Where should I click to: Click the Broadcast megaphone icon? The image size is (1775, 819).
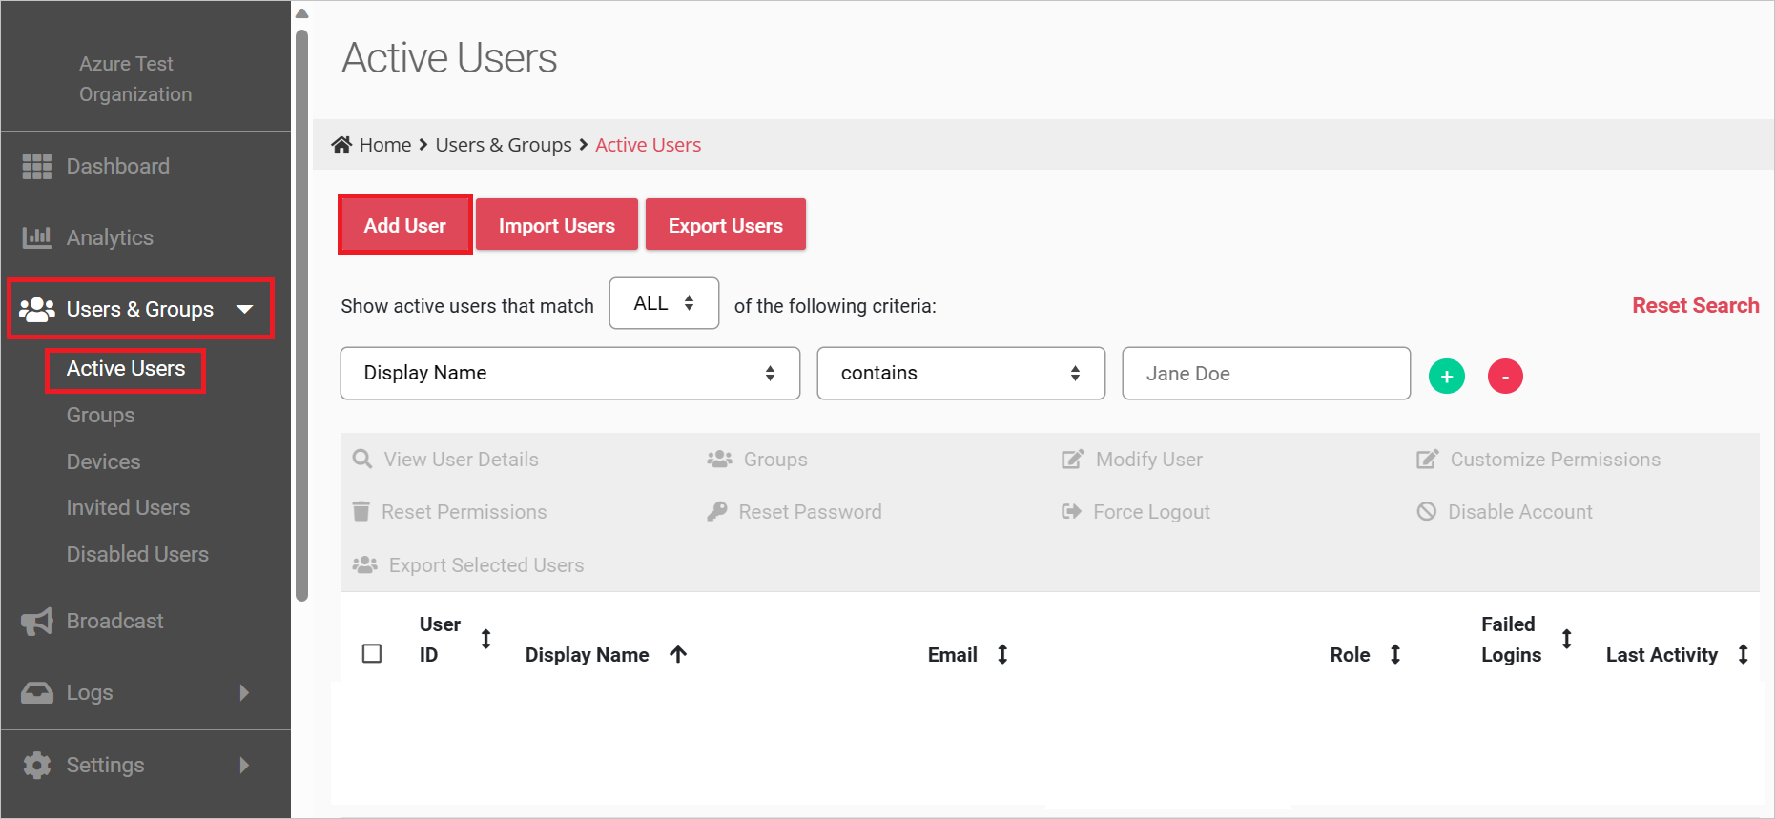[x=37, y=622]
